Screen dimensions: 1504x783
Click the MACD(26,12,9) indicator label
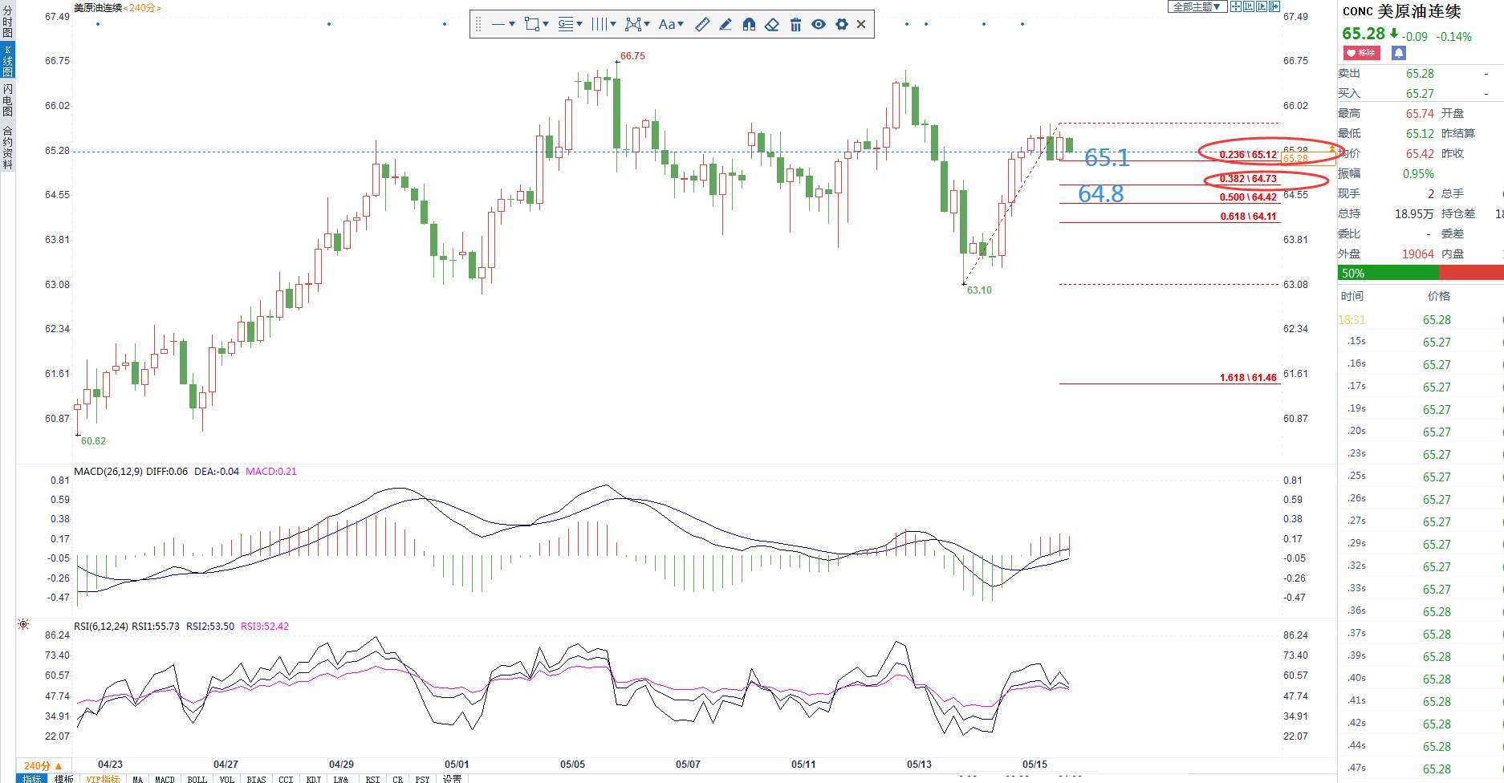[x=108, y=472]
